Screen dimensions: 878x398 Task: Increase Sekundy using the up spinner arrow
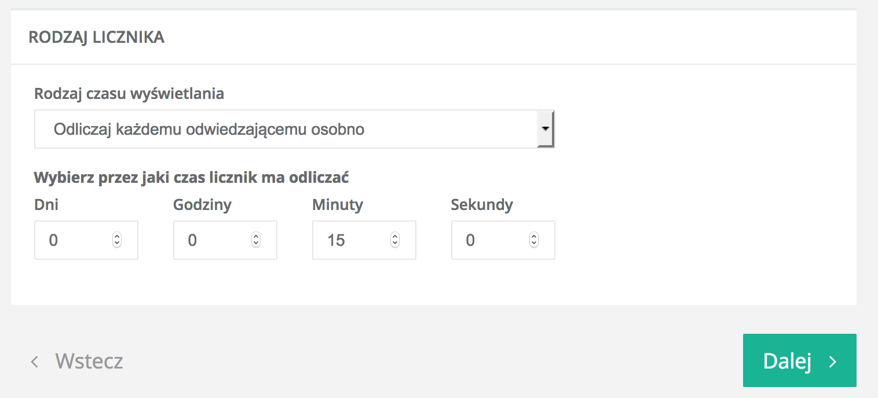click(534, 237)
